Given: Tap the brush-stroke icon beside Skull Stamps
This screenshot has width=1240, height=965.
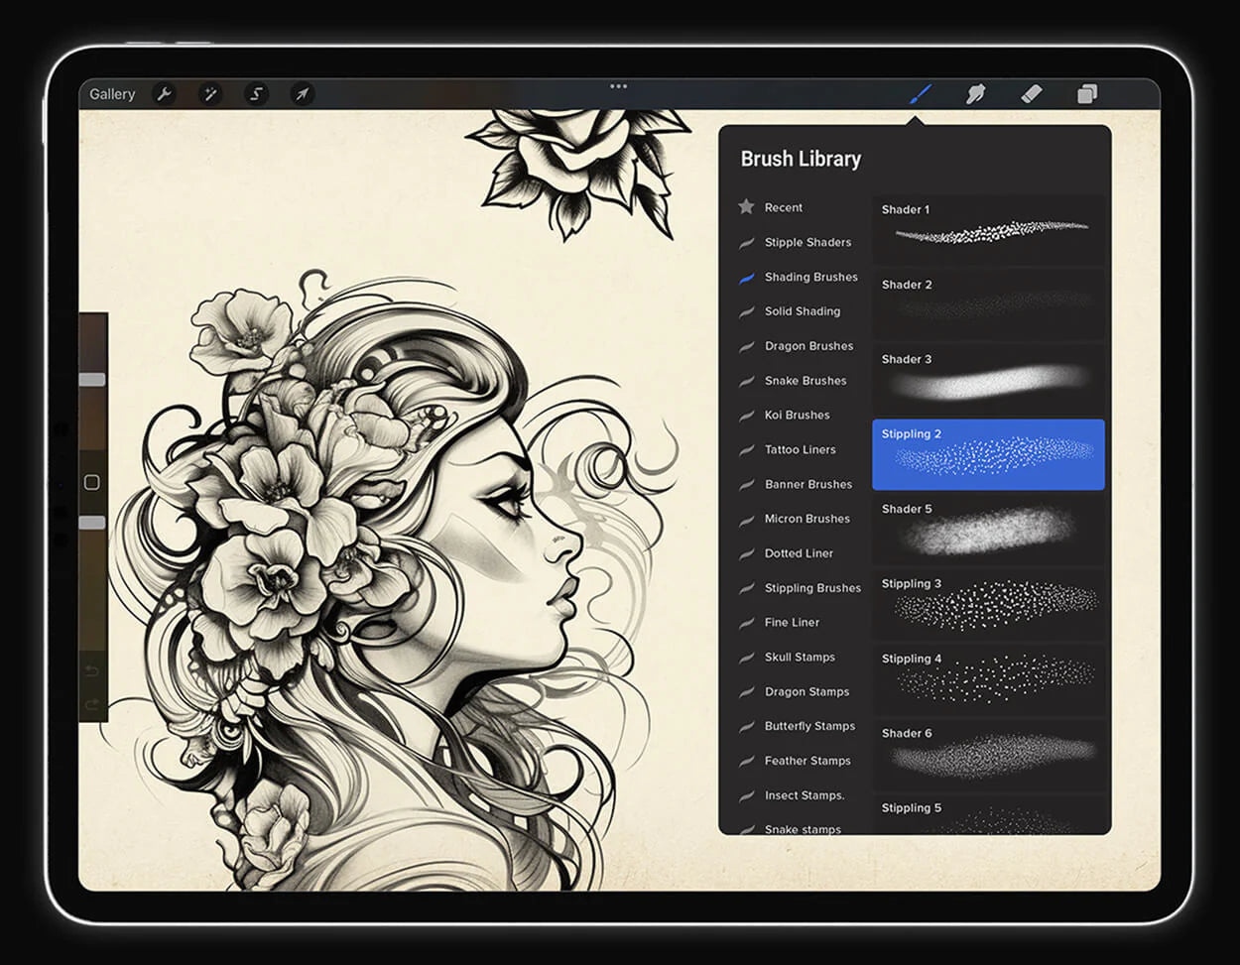Looking at the screenshot, I should coord(746,658).
